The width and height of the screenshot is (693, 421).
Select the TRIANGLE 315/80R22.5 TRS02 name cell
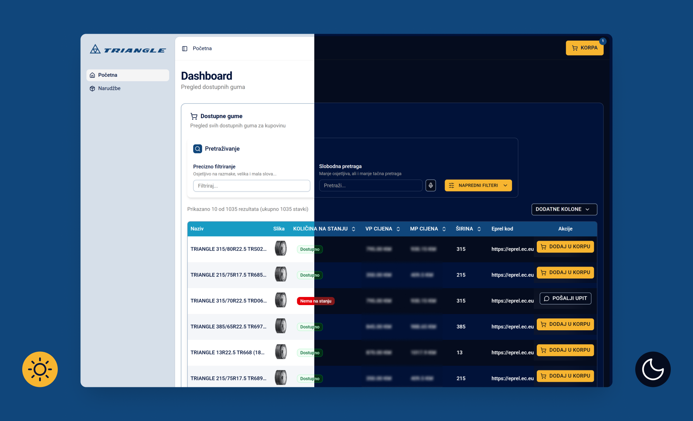(x=228, y=249)
